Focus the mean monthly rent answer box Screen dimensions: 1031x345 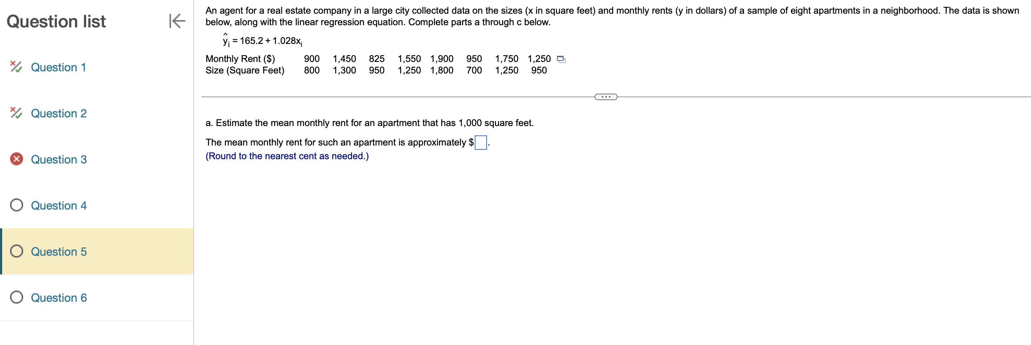tap(480, 142)
